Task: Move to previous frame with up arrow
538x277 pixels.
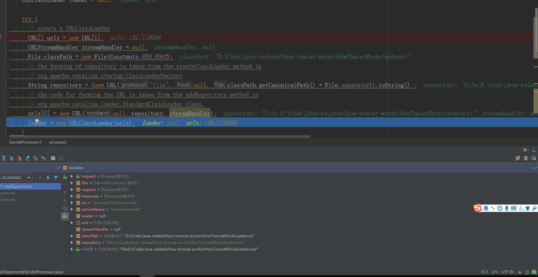Action: [40, 178]
